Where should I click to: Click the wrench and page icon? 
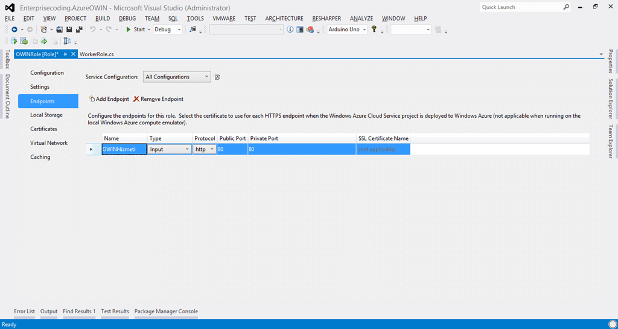point(68,41)
